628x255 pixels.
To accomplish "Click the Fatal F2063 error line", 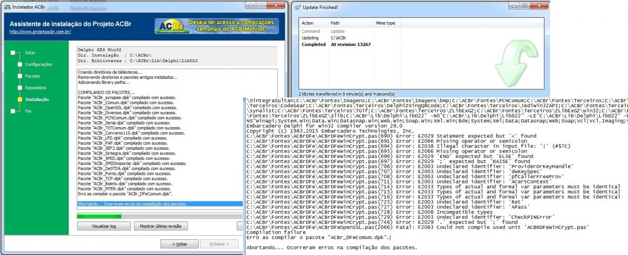I will tap(418, 227).
